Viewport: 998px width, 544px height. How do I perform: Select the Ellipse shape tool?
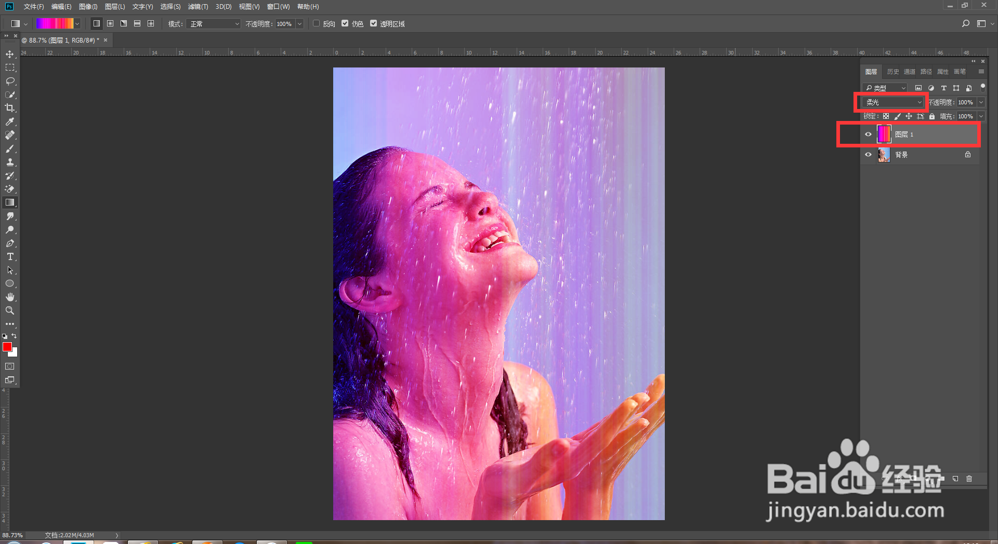[x=10, y=283]
